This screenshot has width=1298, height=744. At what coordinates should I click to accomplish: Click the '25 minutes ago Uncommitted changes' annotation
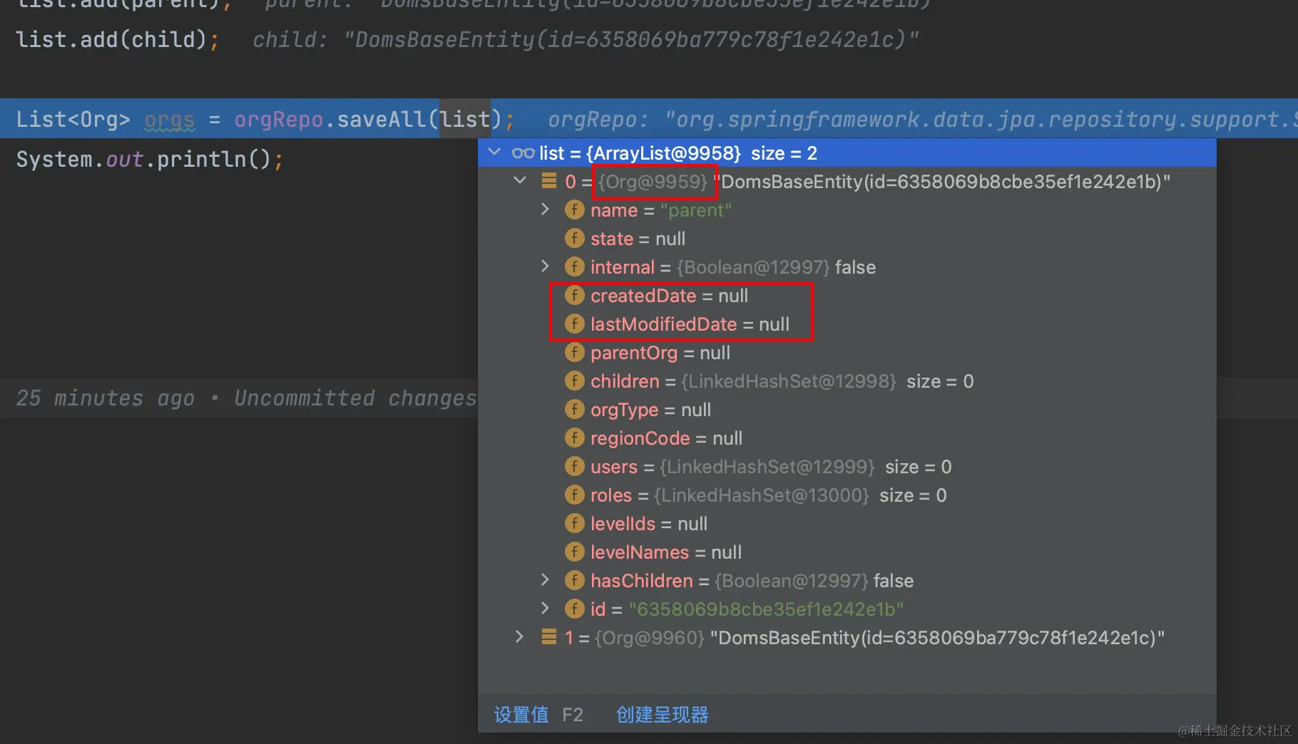pyautogui.click(x=246, y=398)
